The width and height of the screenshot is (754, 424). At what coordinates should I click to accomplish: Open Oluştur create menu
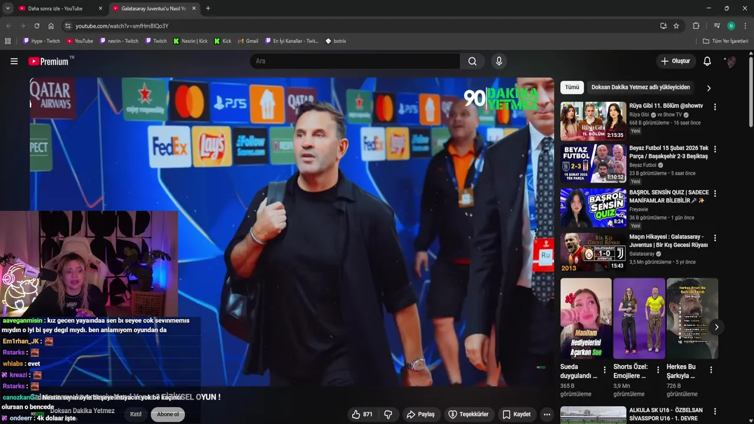[x=675, y=61]
